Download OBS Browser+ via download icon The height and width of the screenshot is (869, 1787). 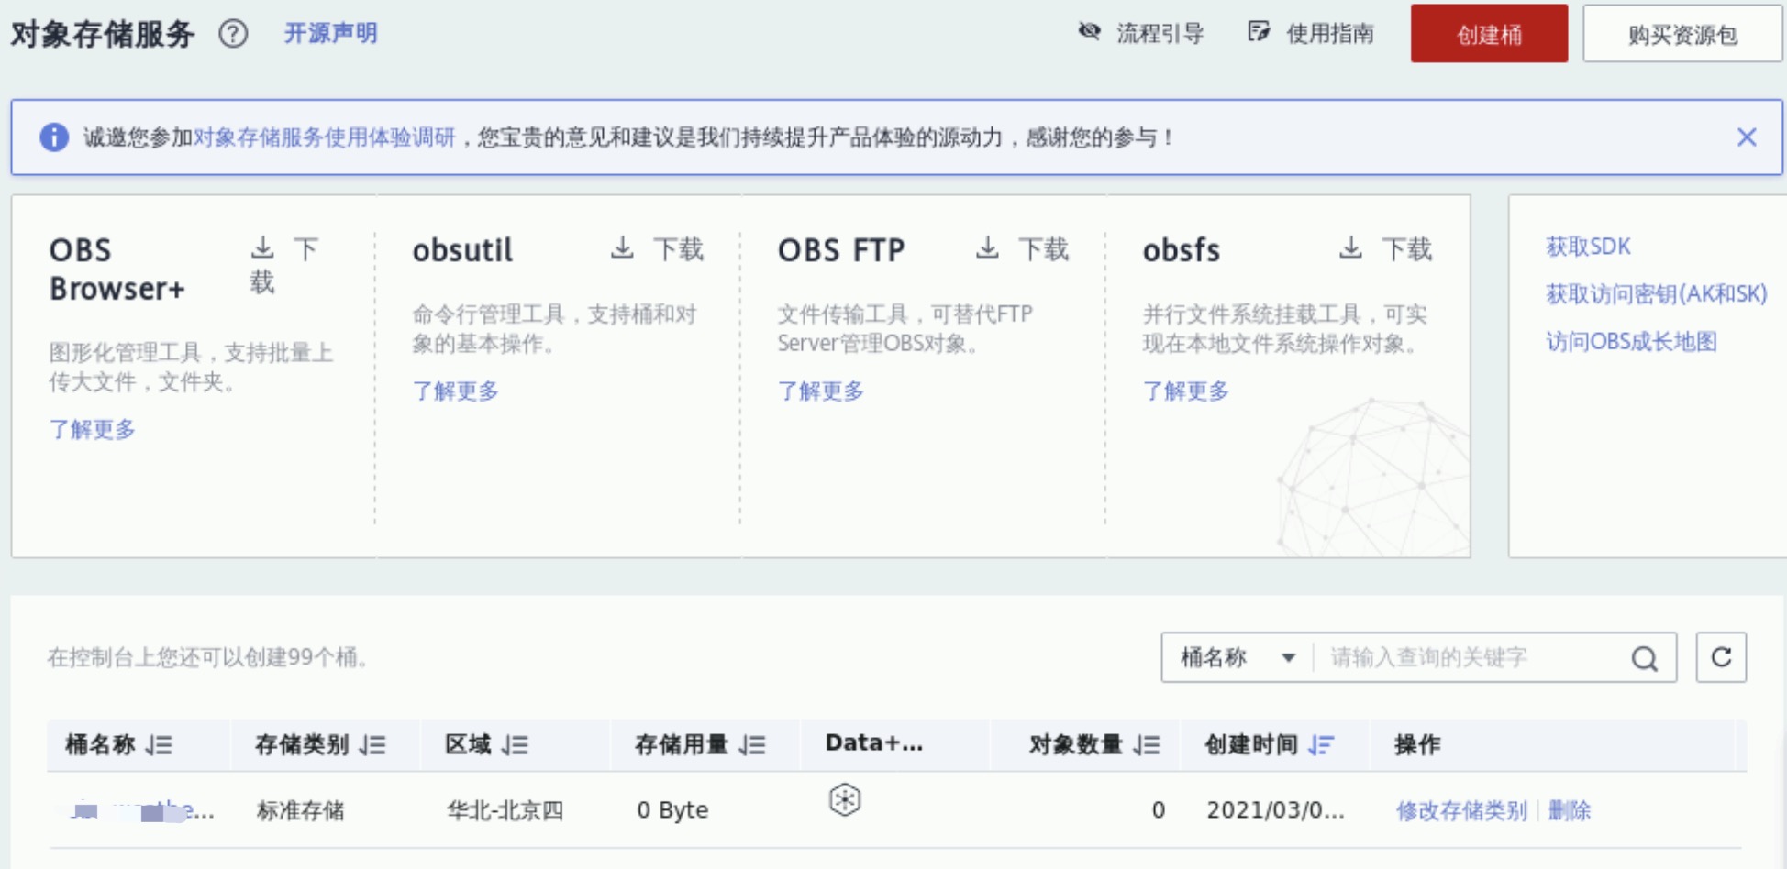262,248
